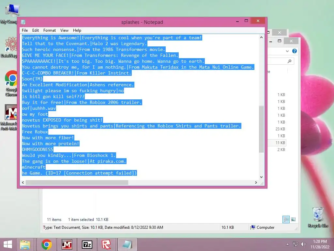Click the line 'ow my foot'
Screen dimensions: 334x251
click(x=35, y=114)
